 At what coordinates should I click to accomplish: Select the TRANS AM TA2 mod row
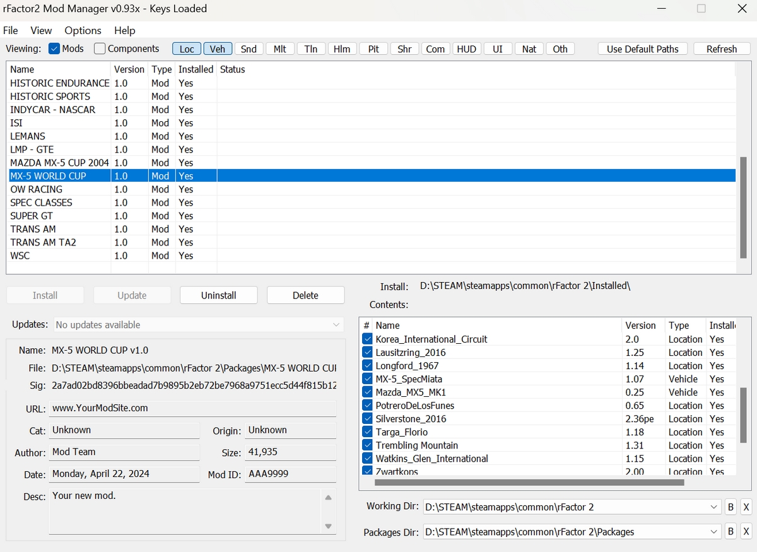[x=372, y=242]
